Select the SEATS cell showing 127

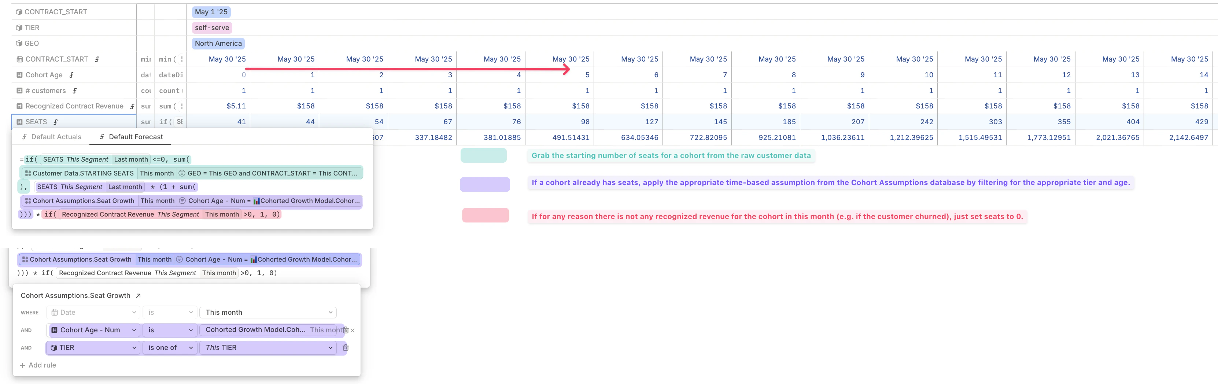tap(628, 122)
